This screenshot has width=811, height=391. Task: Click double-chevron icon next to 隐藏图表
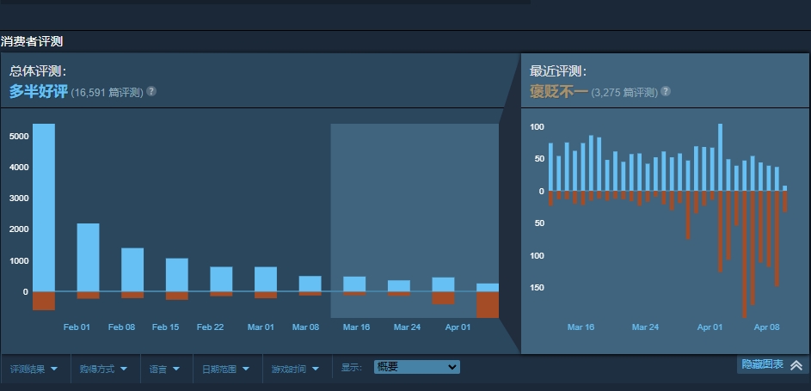click(x=796, y=364)
